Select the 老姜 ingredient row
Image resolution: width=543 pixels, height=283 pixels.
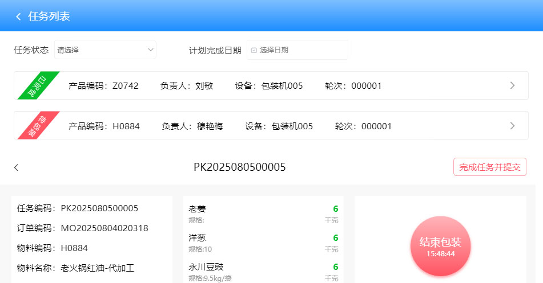point(263,214)
